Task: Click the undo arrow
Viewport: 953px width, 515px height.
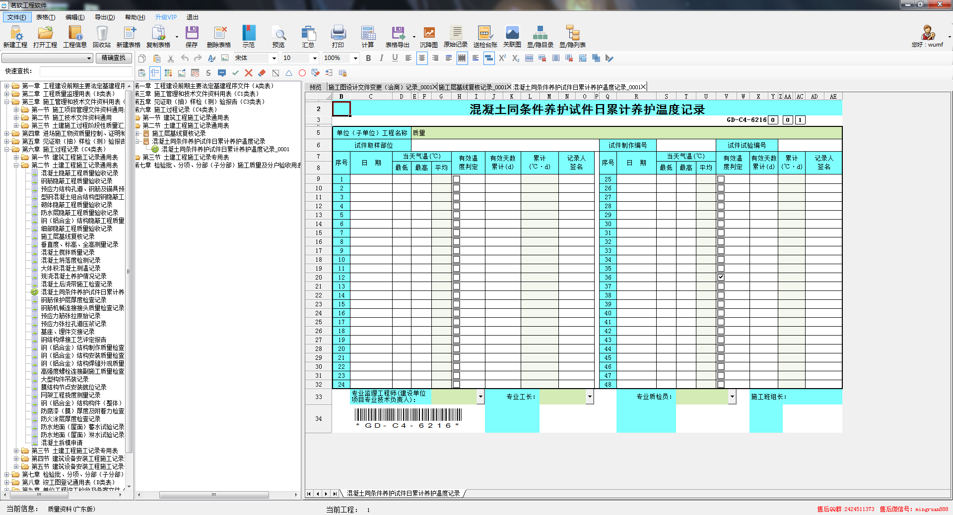Action: point(184,58)
